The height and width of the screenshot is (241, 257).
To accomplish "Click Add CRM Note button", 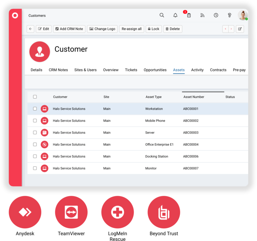I will [x=69, y=29].
